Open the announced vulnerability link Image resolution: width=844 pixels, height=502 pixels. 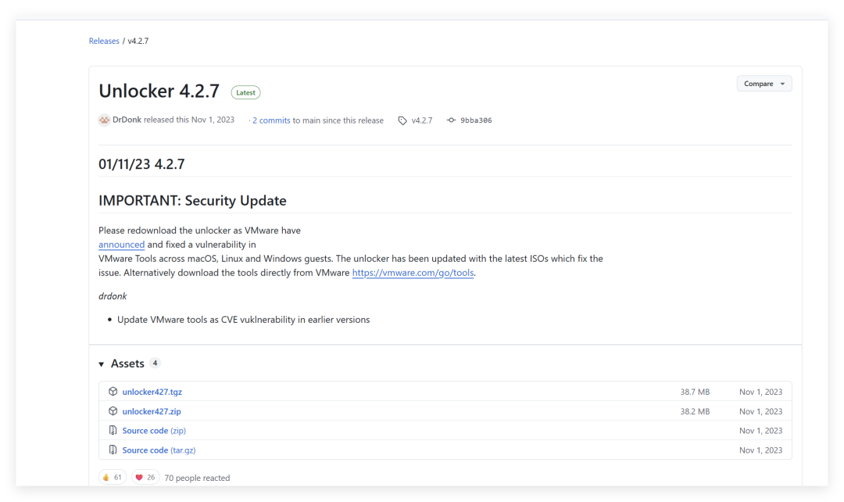[121, 245]
